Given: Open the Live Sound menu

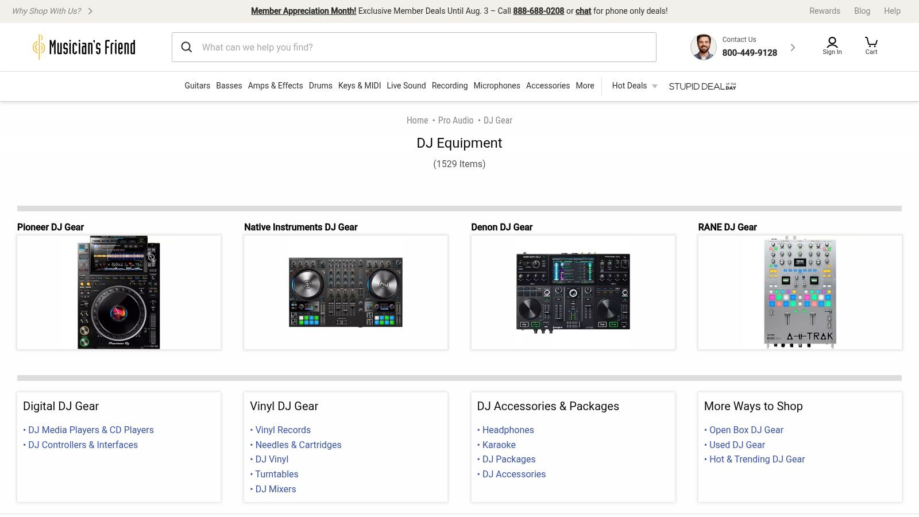Looking at the screenshot, I should pyautogui.click(x=406, y=86).
